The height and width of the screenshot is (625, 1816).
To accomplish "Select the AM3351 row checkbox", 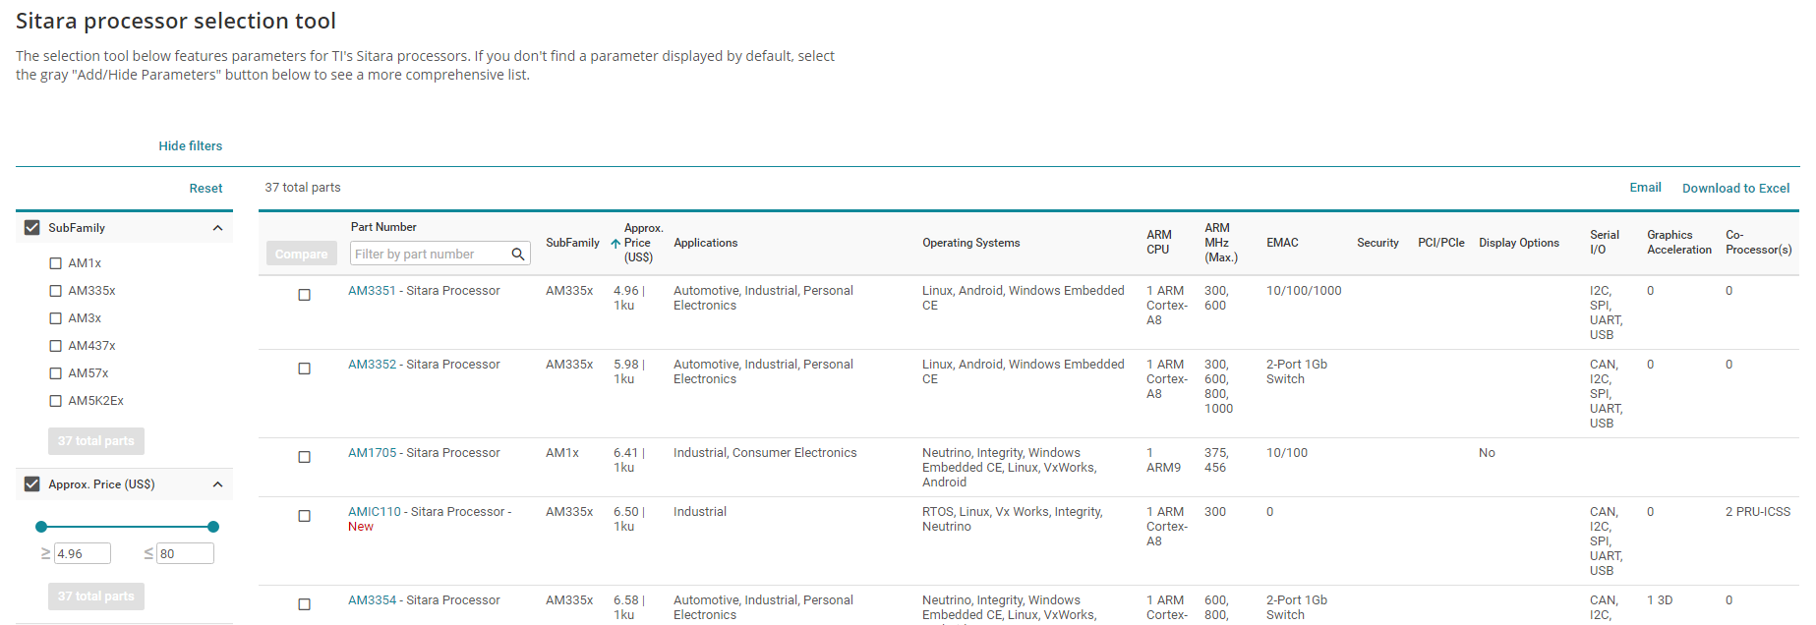I will click(x=304, y=295).
